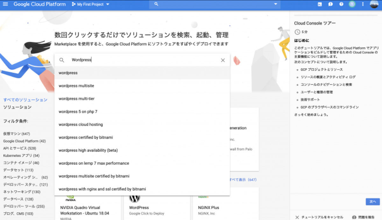Select 'wordpress cloud hosting' suggestion
382x220 pixels.
(x=142, y=124)
